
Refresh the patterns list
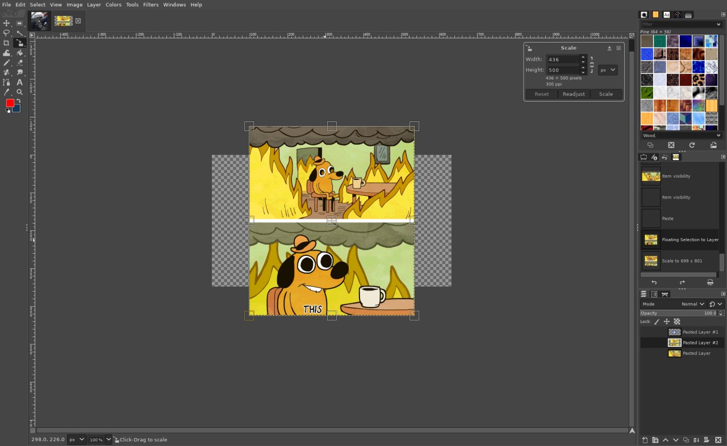pyautogui.click(x=692, y=145)
